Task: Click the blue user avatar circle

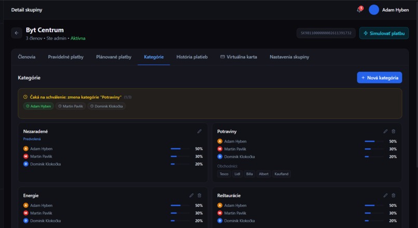Action: click(x=374, y=10)
